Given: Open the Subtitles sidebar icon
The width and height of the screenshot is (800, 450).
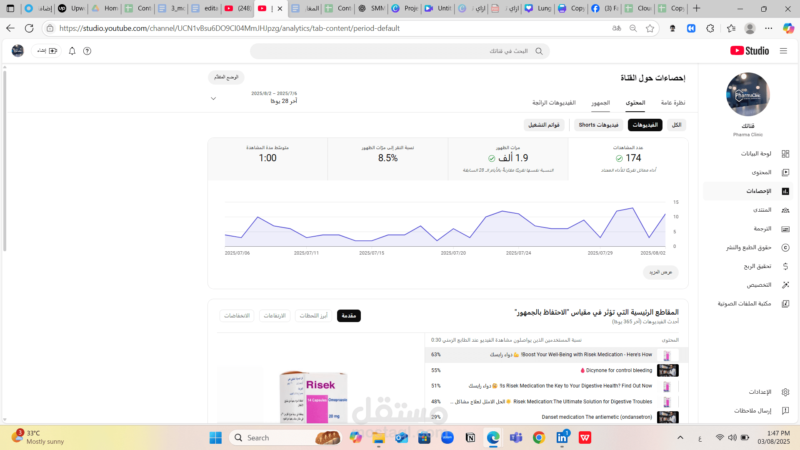Looking at the screenshot, I should point(785,229).
